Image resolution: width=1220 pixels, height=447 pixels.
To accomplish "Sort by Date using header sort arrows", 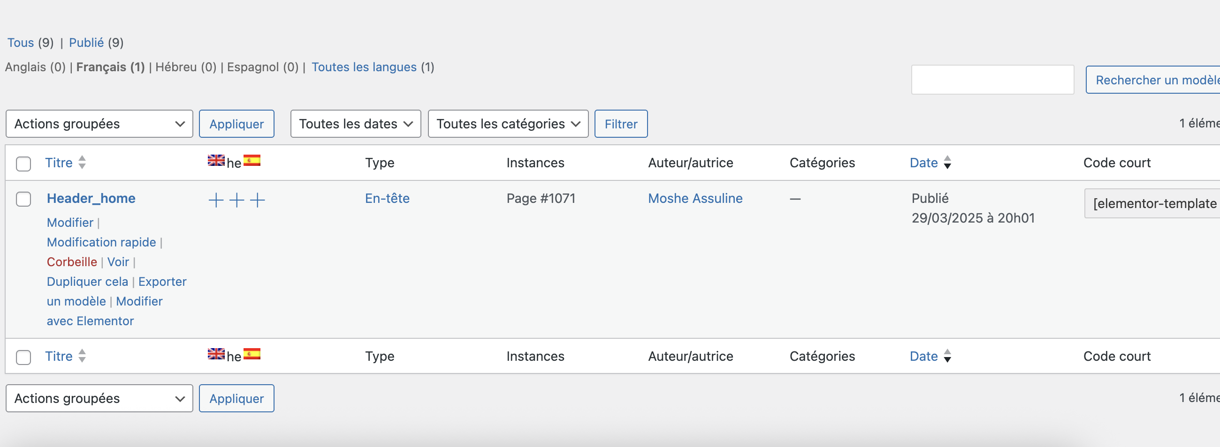I will click(947, 163).
